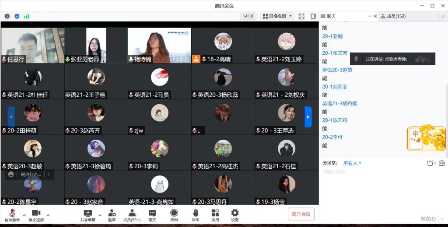Click the red 离开会议 button

(301, 214)
